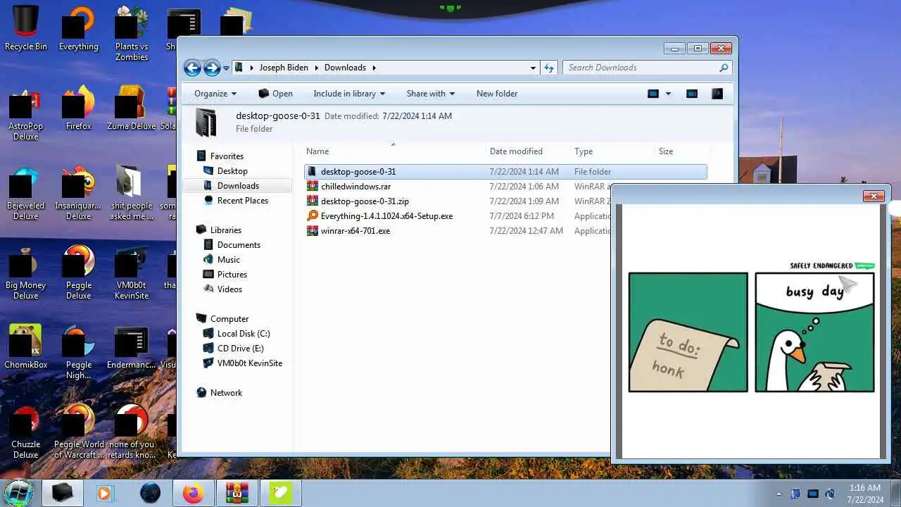Open the view options dropdown arrow
The image size is (901, 507).
668,94
